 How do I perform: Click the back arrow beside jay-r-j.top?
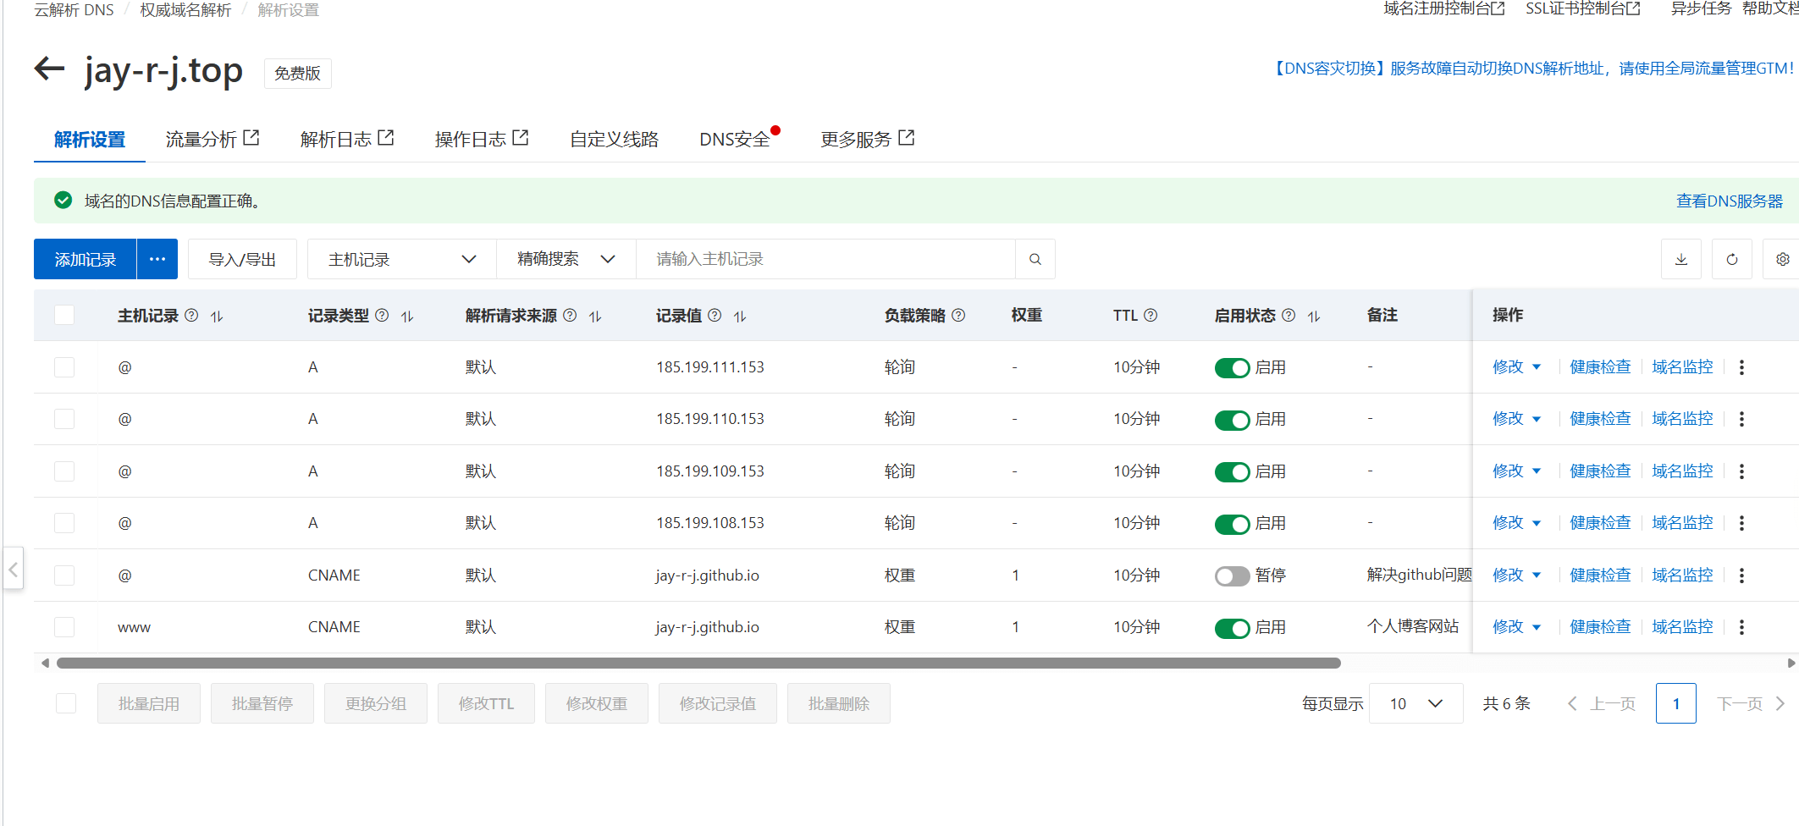[50, 69]
